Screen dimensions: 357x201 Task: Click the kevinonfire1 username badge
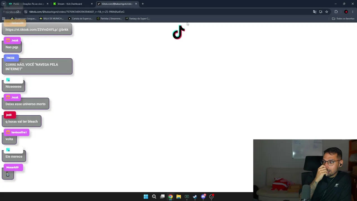tap(17, 132)
